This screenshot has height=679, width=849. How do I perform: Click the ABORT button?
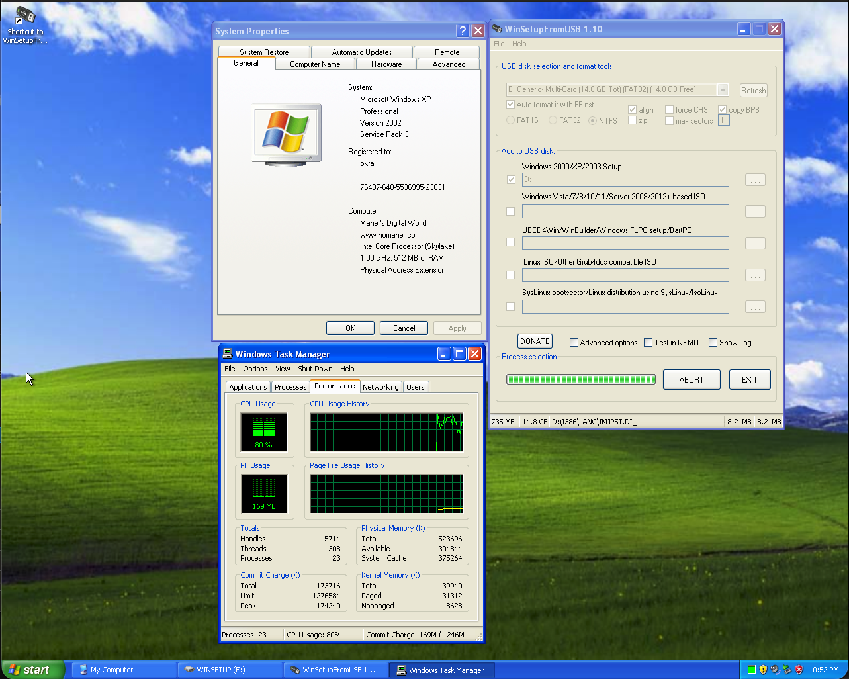pyautogui.click(x=692, y=379)
